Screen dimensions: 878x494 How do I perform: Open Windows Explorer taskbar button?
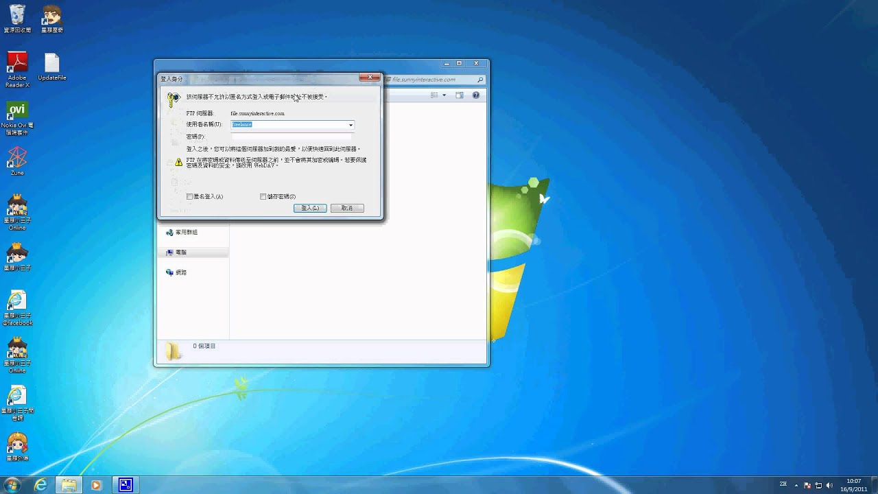coord(69,484)
